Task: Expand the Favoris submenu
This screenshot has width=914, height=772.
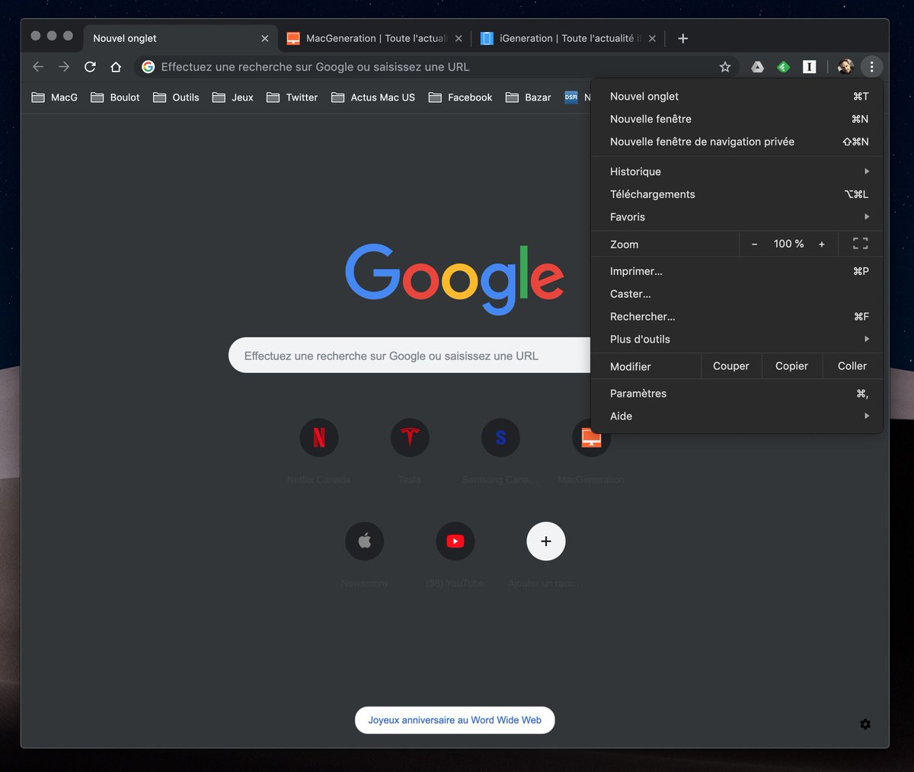Action: click(737, 217)
